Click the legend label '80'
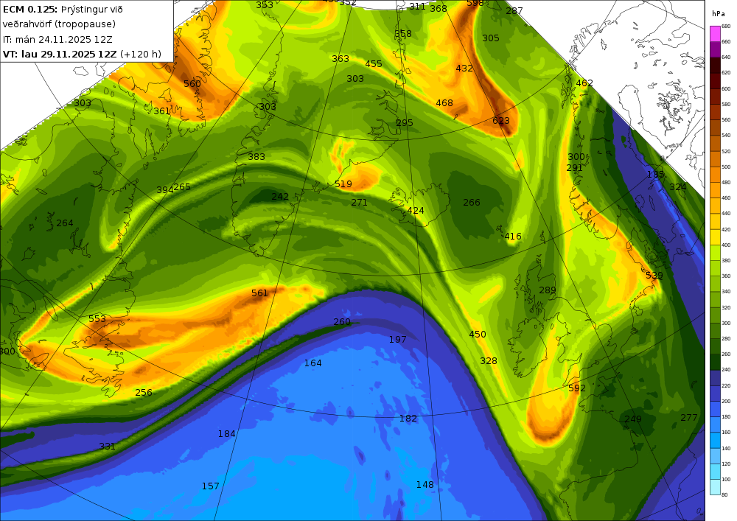This screenshot has width=737, height=521. tap(724, 494)
